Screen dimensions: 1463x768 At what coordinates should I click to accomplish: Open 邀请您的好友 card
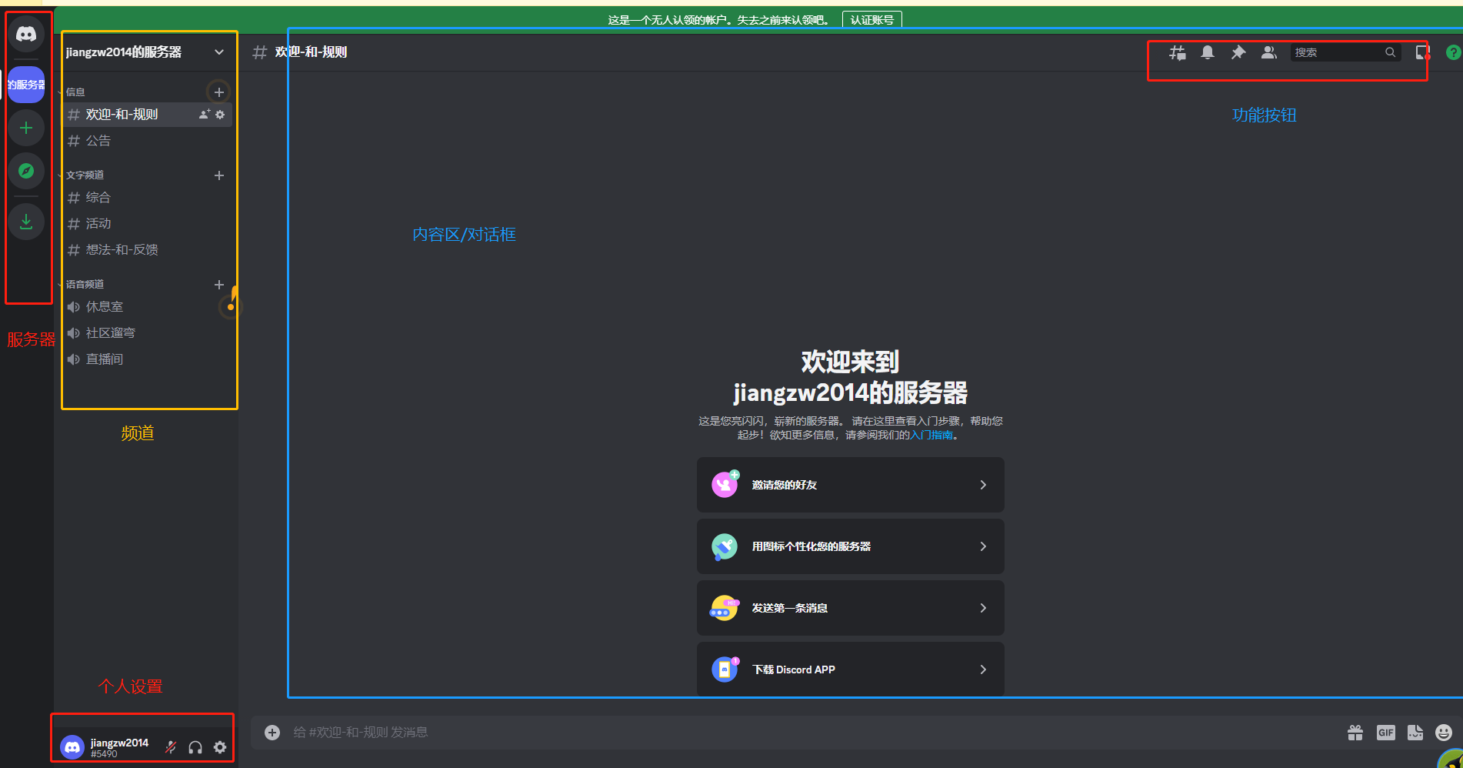pos(851,485)
